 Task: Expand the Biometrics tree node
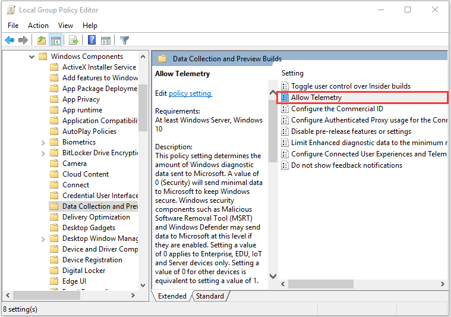click(x=43, y=143)
